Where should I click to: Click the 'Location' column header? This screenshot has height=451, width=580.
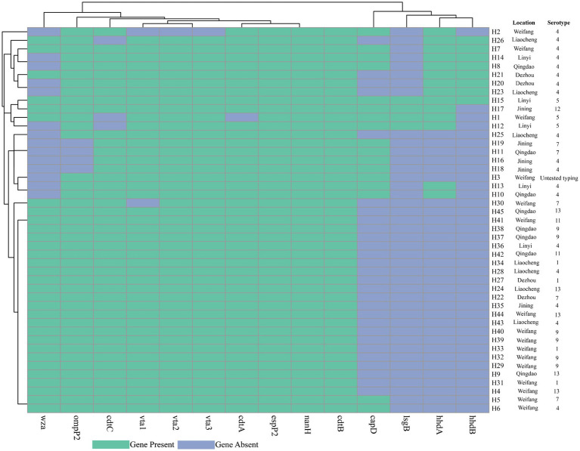click(x=524, y=23)
